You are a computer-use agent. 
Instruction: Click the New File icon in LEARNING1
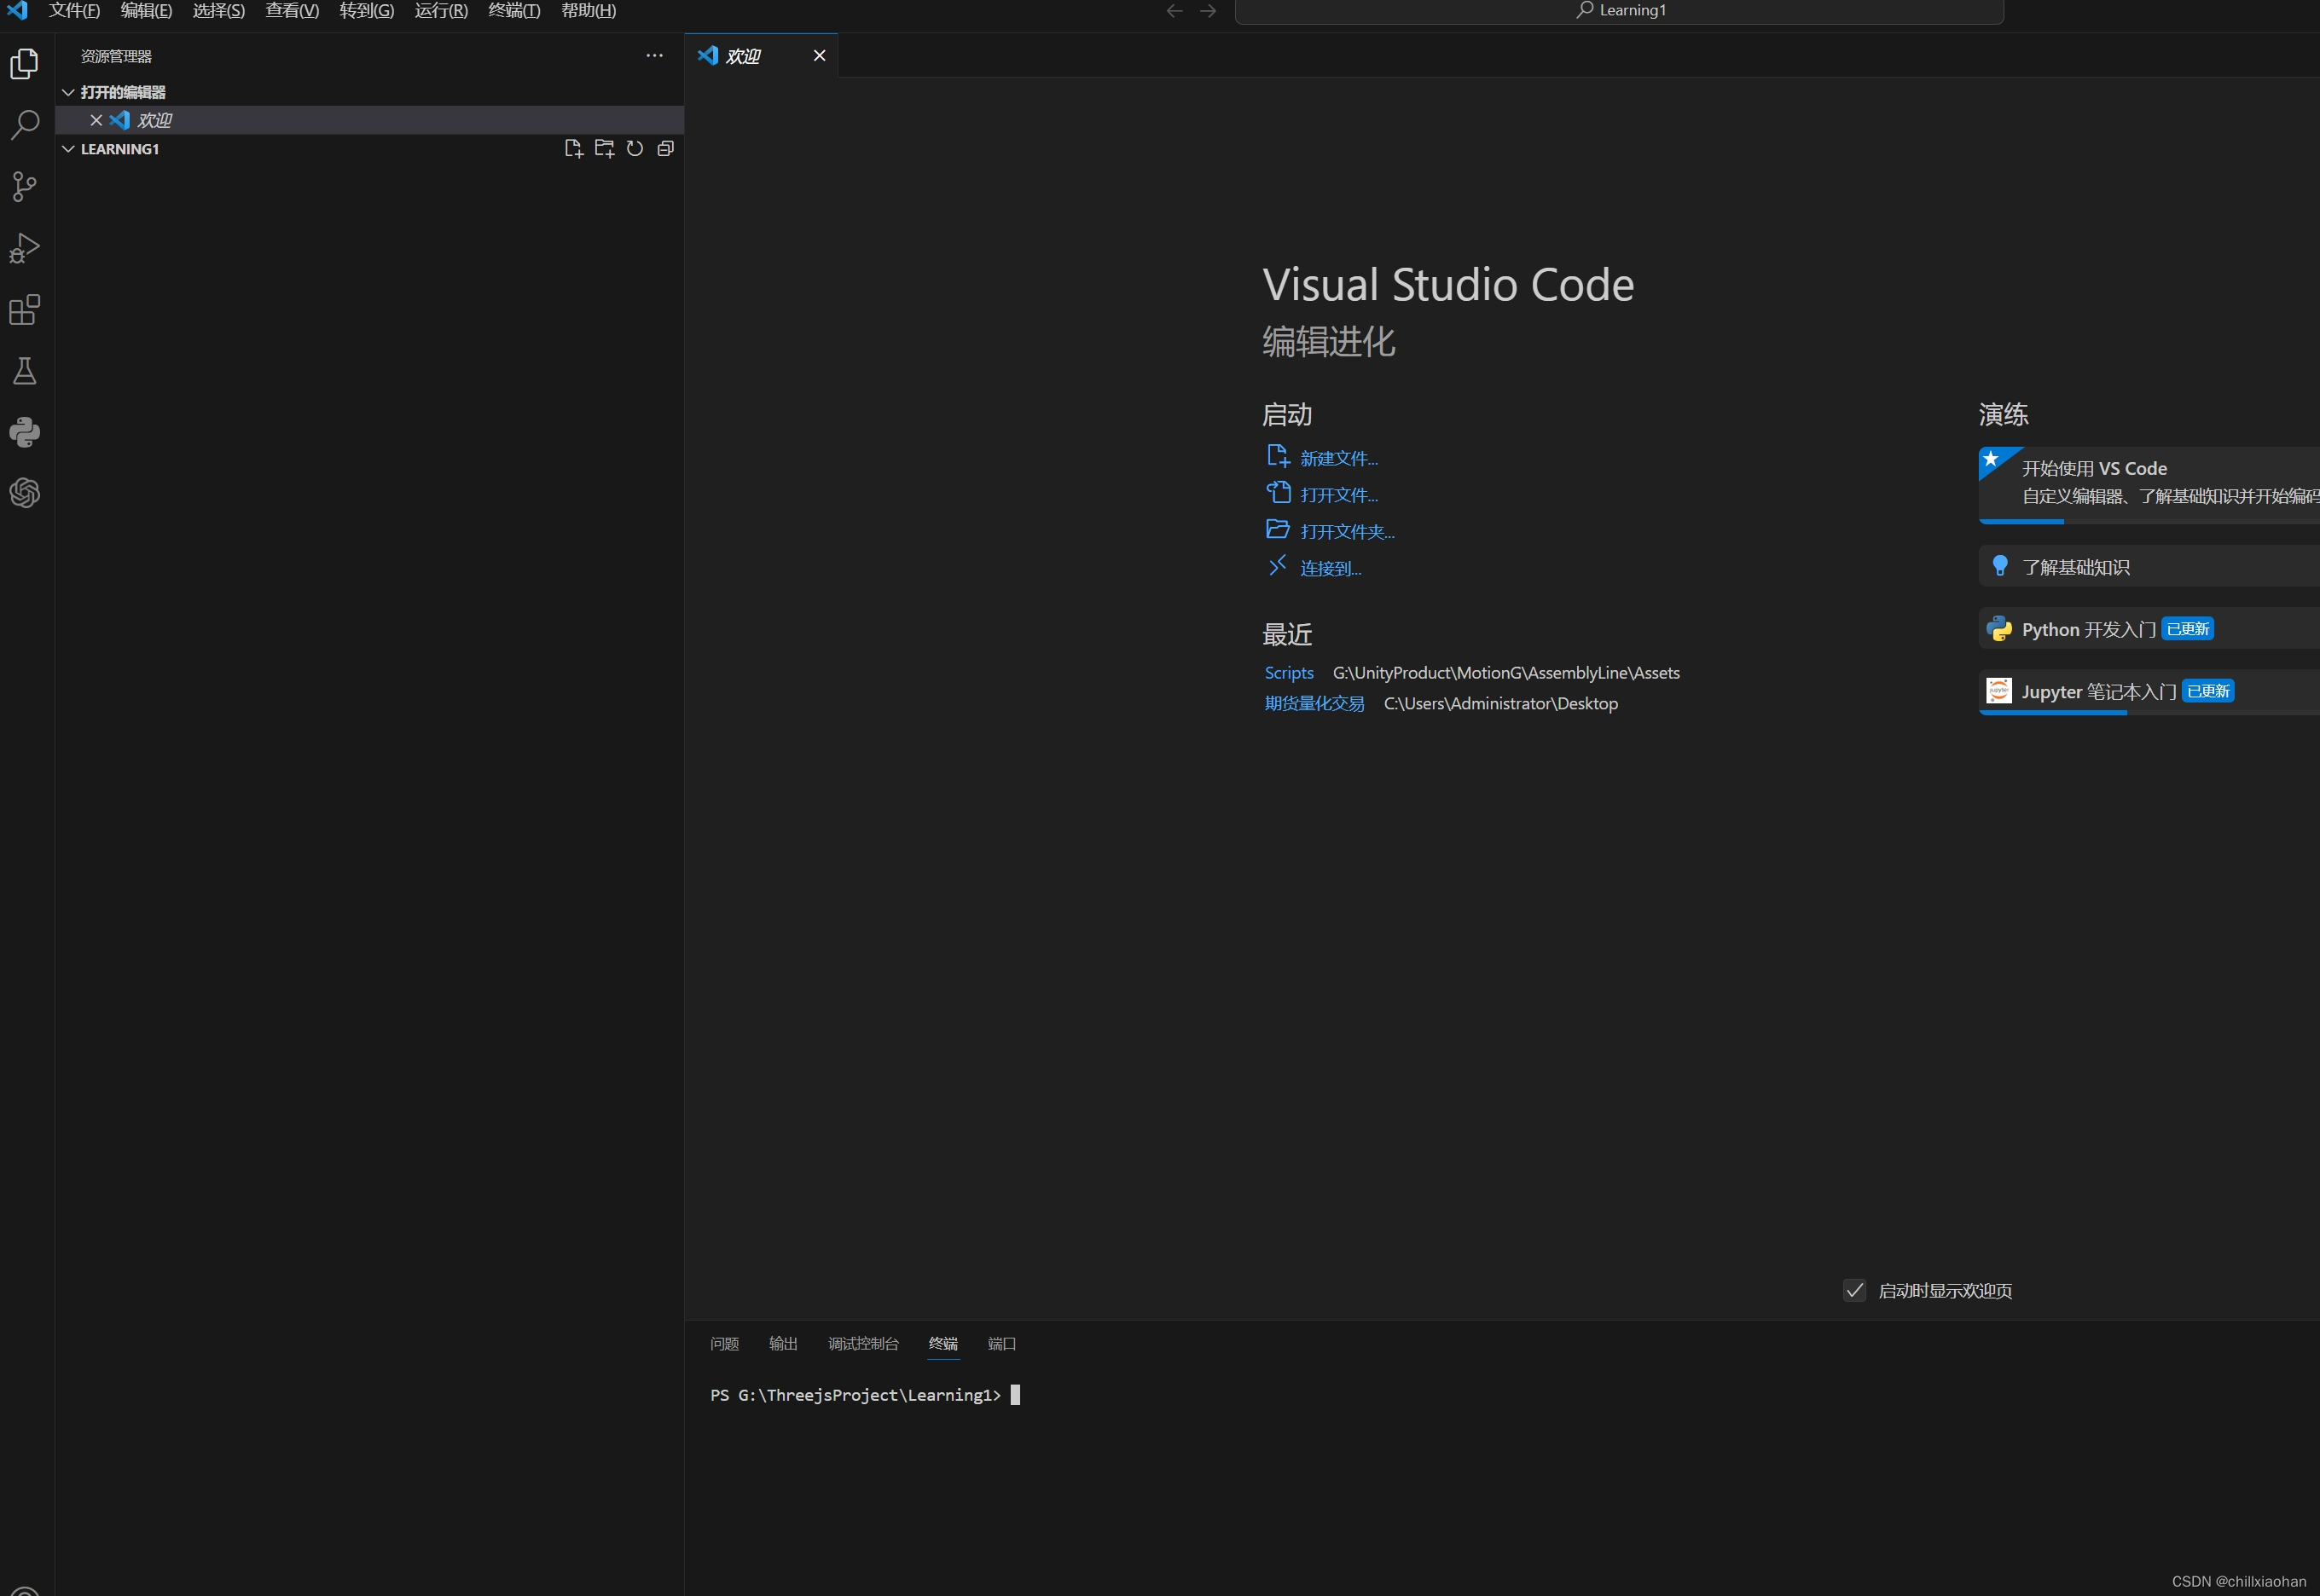point(573,149)
